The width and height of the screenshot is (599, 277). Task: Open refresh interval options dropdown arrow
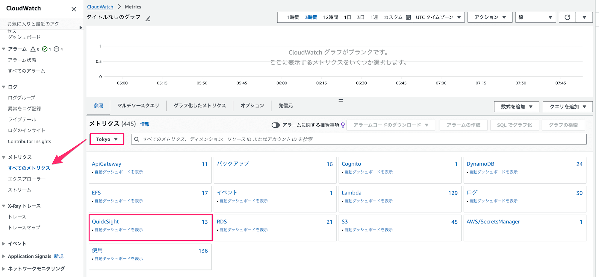(584, 17)
